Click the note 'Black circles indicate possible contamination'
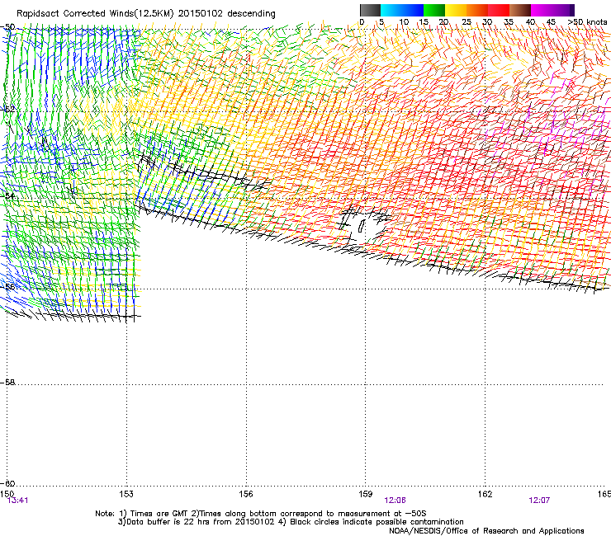 pos(377,522)
